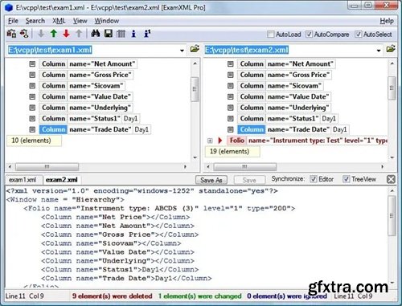The image size is (402, 306).
Task: Click the red difference marker next to Folio
Action: pos(220,141)
